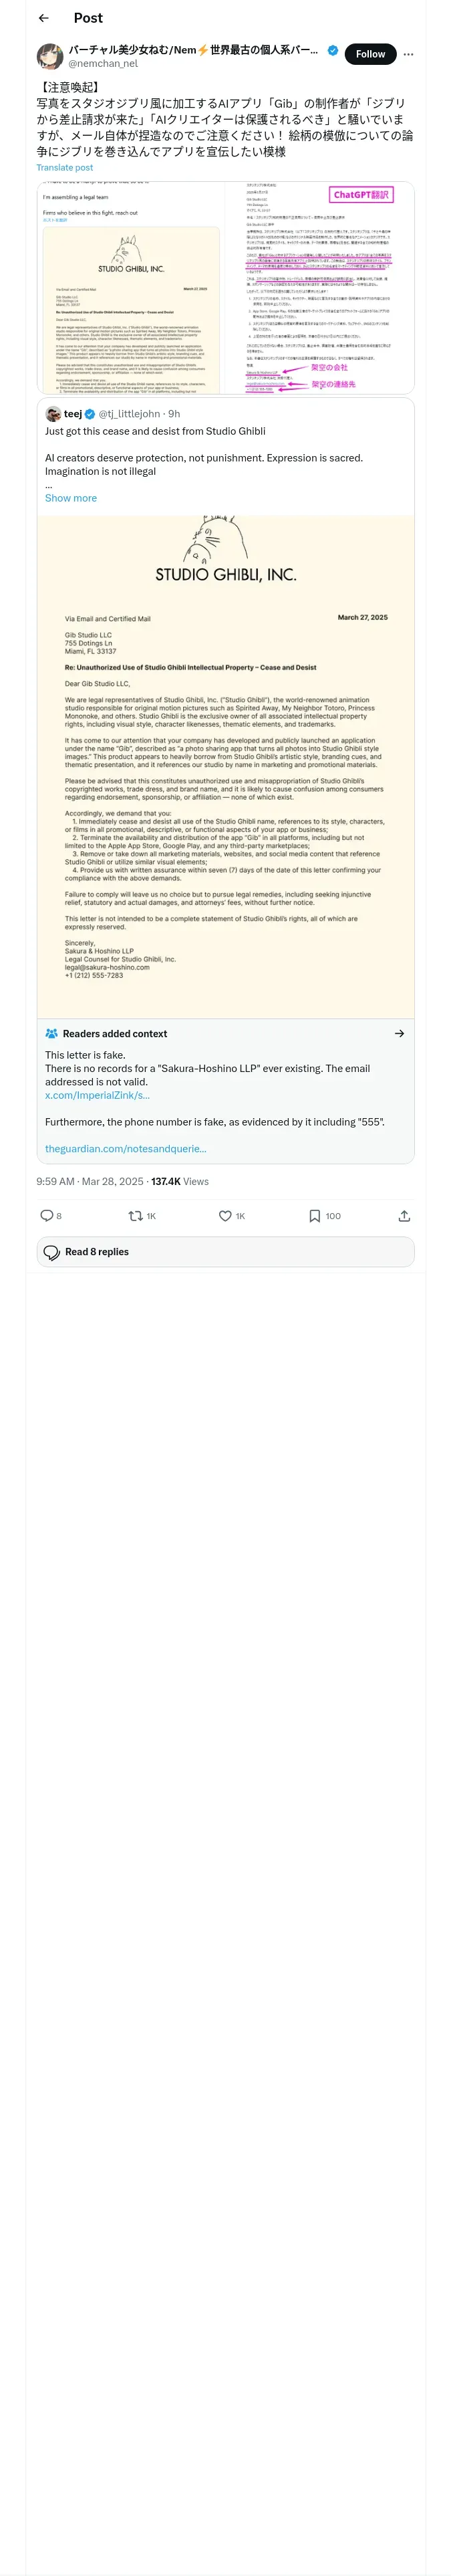Click the 9:59 AM Mar 28, 2025 timestamp
451x2576 pixels.
pyautogui.click(x=90, y=1182)
